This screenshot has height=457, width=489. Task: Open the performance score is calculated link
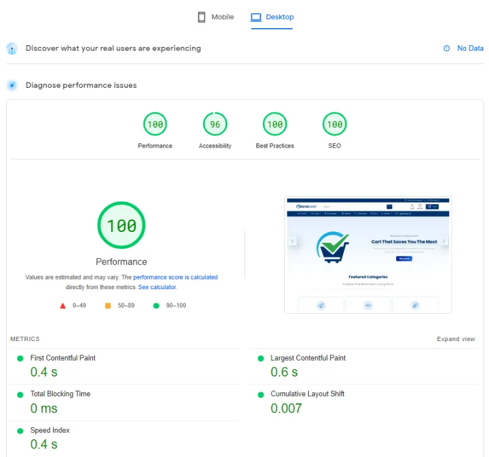point(175,277)
